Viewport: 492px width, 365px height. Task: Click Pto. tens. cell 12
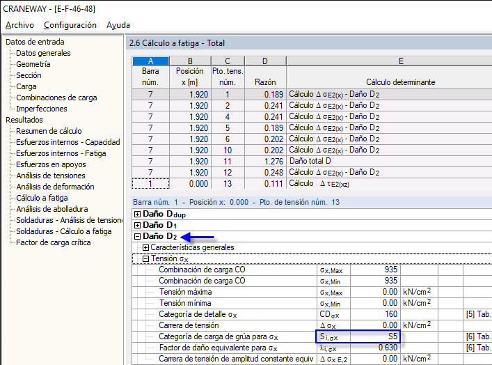pyautogui.click(x=228, y=173)
